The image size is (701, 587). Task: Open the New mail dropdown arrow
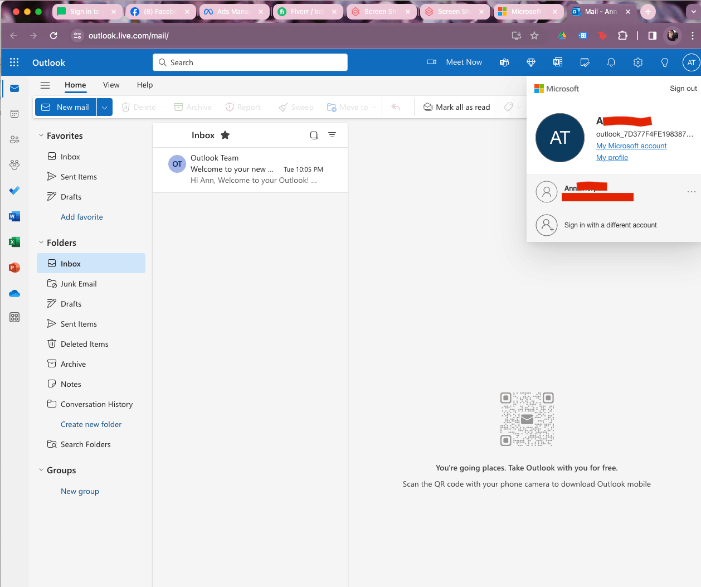click(x=105, y=107)
